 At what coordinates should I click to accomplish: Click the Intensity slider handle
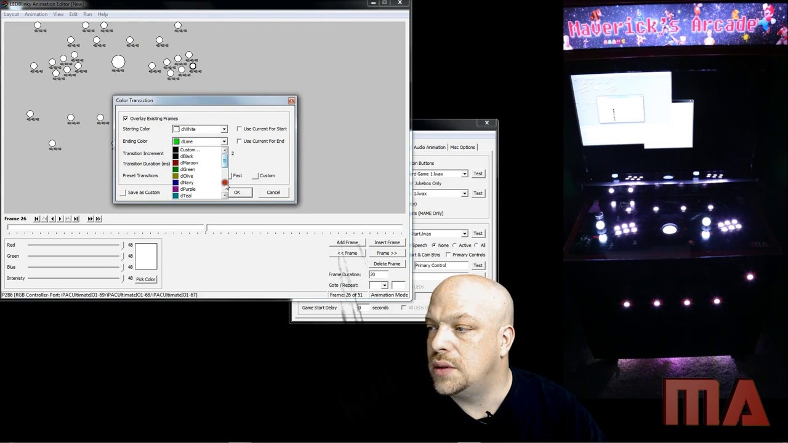click(123, 278)
